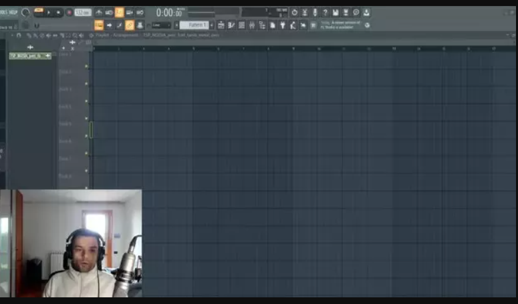Toggle the highlighted link icon
The image size is (518, 304).
130,25
